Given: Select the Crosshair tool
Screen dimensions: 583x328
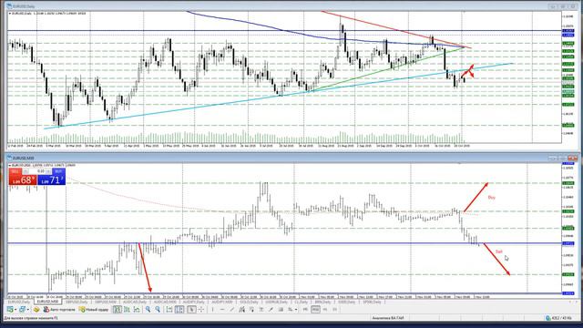Looking at the screenshot, I should (200, 310).
